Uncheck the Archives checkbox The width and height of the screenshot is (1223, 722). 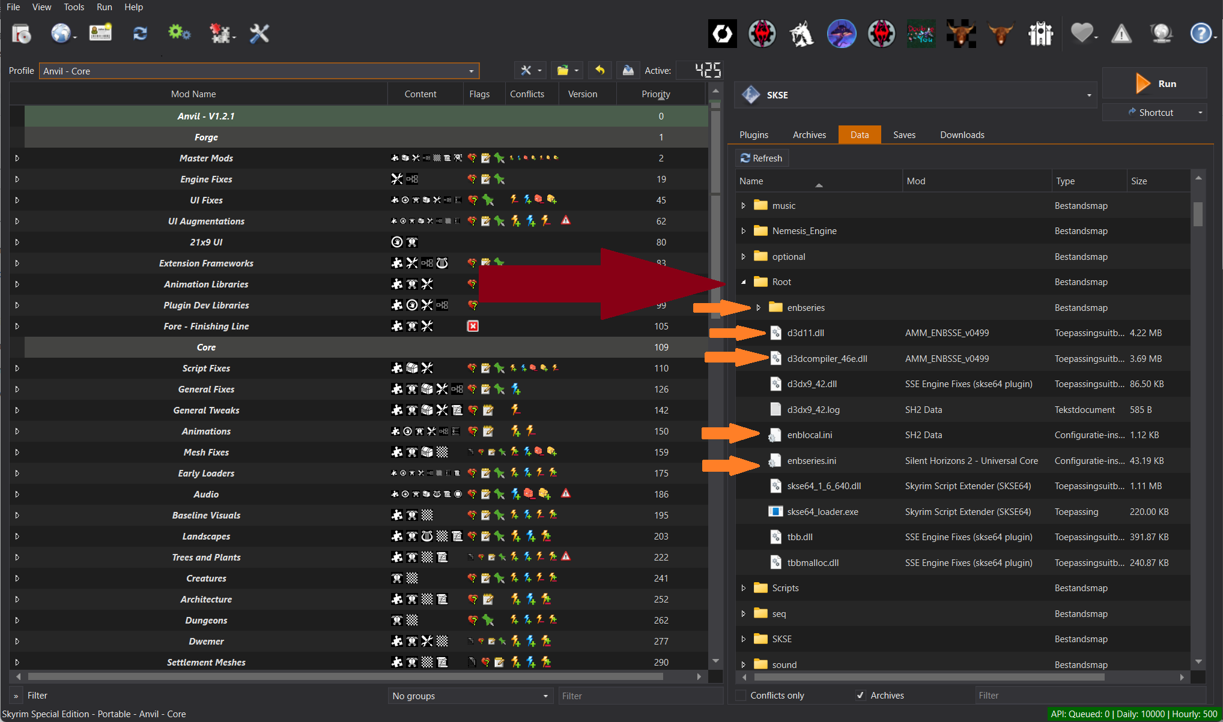pyautogui.click(x=861, y=695)
